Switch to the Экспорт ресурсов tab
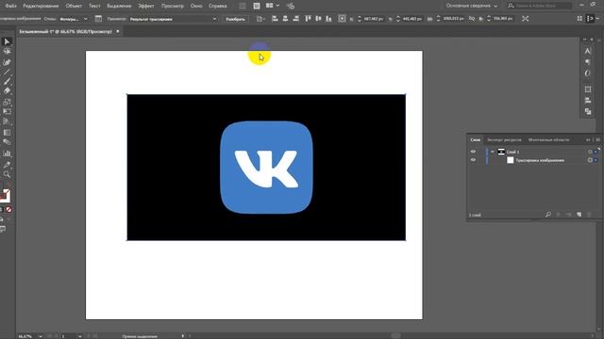604x339 pixels. click(x=504, y=140)
